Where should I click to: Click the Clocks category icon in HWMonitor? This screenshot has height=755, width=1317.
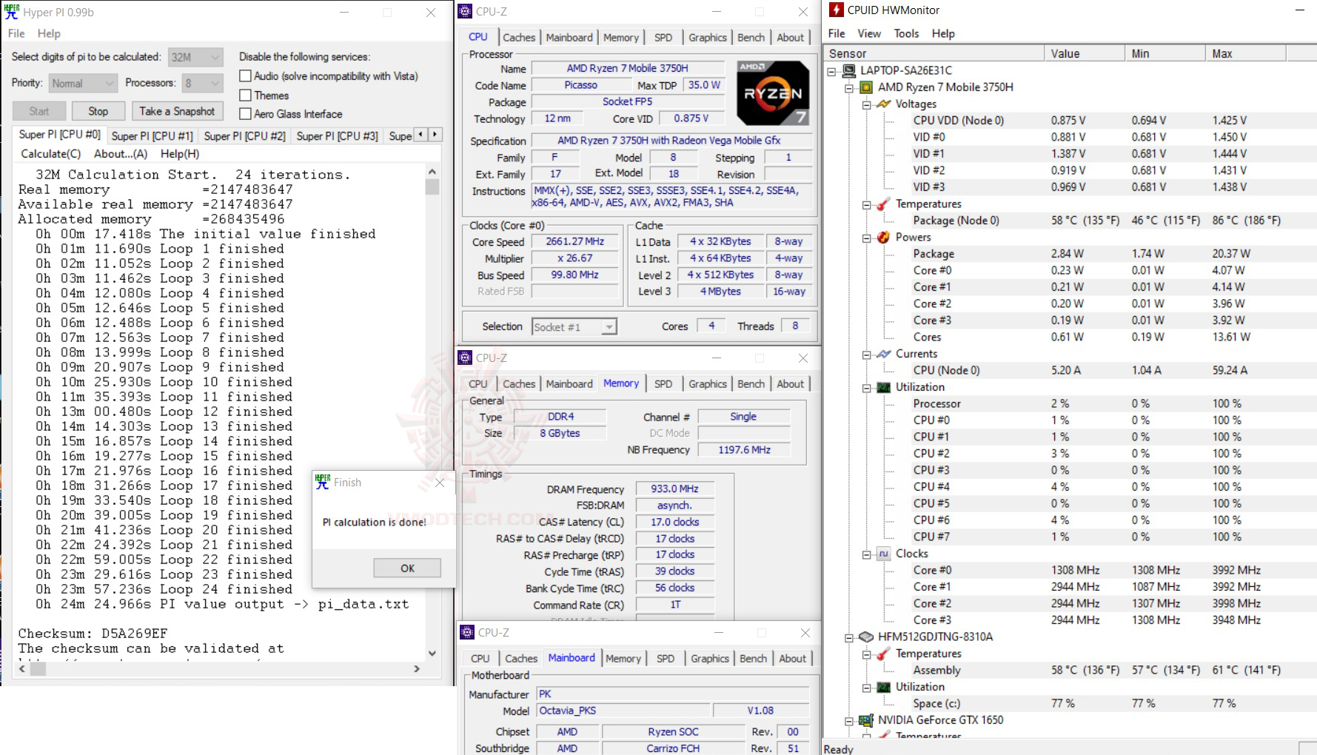883,554
